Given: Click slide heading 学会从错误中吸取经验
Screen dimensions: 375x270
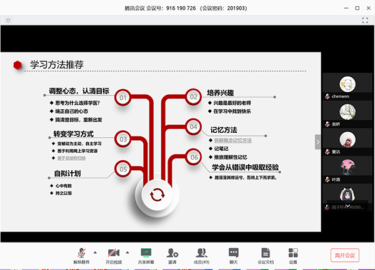Looking at the screenshot, I should coord(246,167).
